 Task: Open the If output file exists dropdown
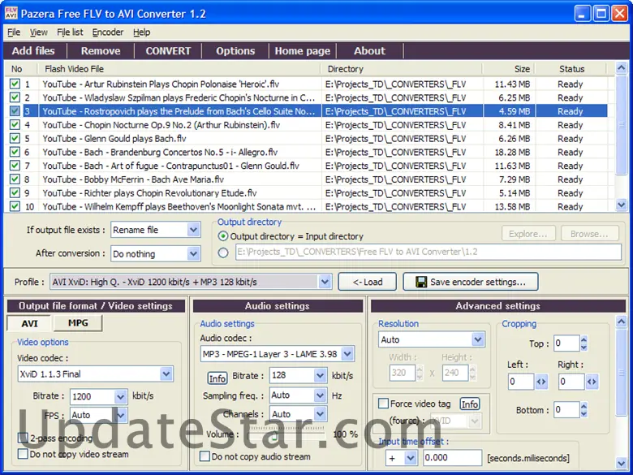point(193,230)
